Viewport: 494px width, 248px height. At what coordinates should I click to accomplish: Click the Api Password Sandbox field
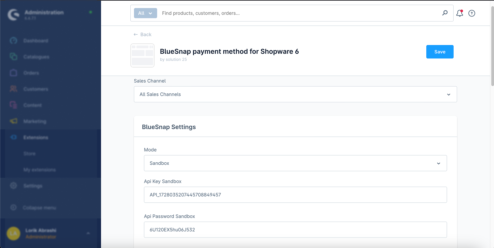point(295,230)
